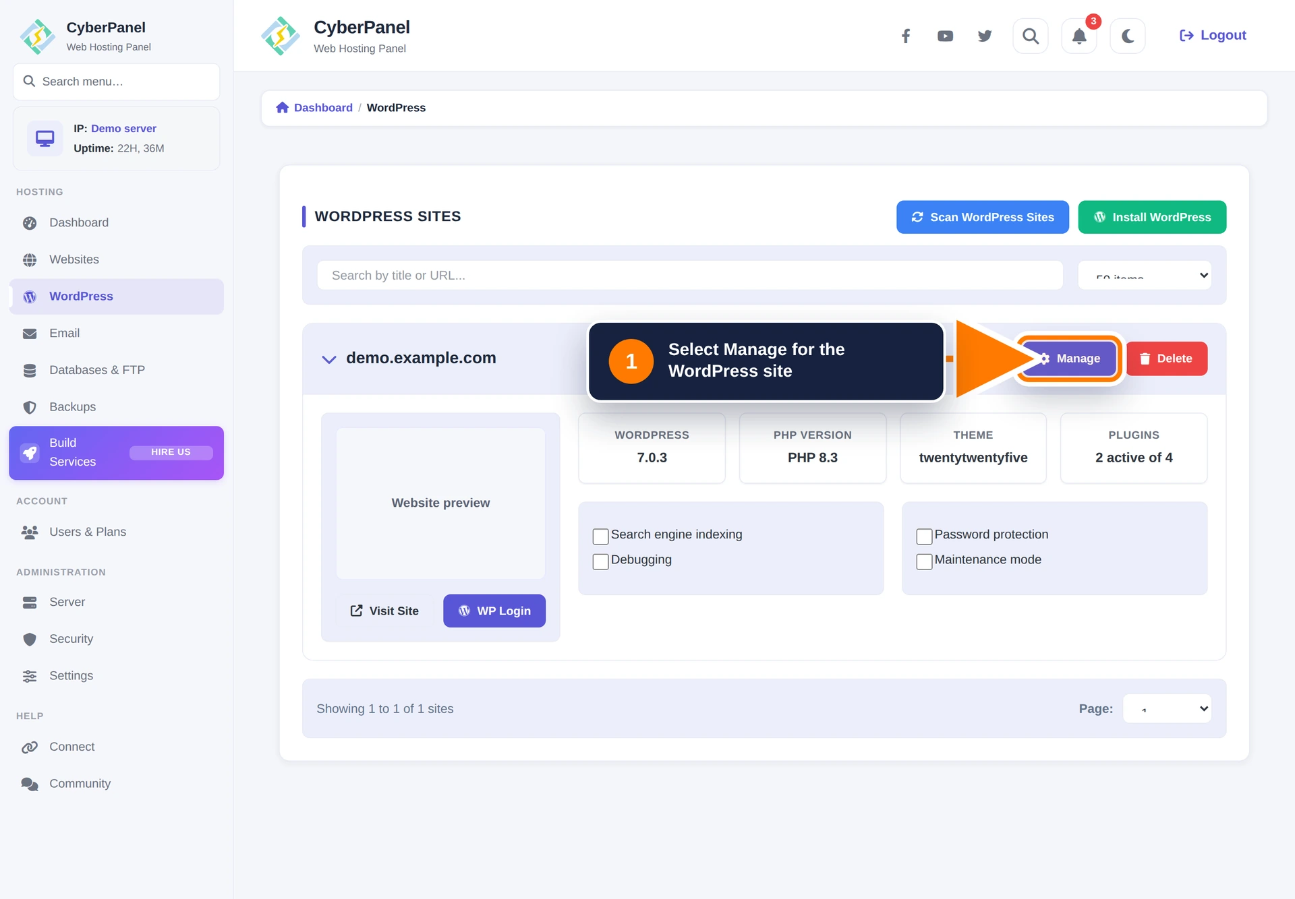Focus the Search by title or URL field
The height and width of the screenshot is (899, 1295).
pos(690,275)
